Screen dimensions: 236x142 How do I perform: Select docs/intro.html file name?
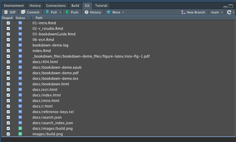pos(46,101)
